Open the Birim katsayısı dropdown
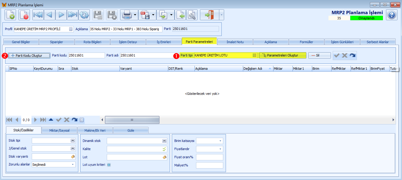This screenshot has height=180, width=402. [220, 141]
